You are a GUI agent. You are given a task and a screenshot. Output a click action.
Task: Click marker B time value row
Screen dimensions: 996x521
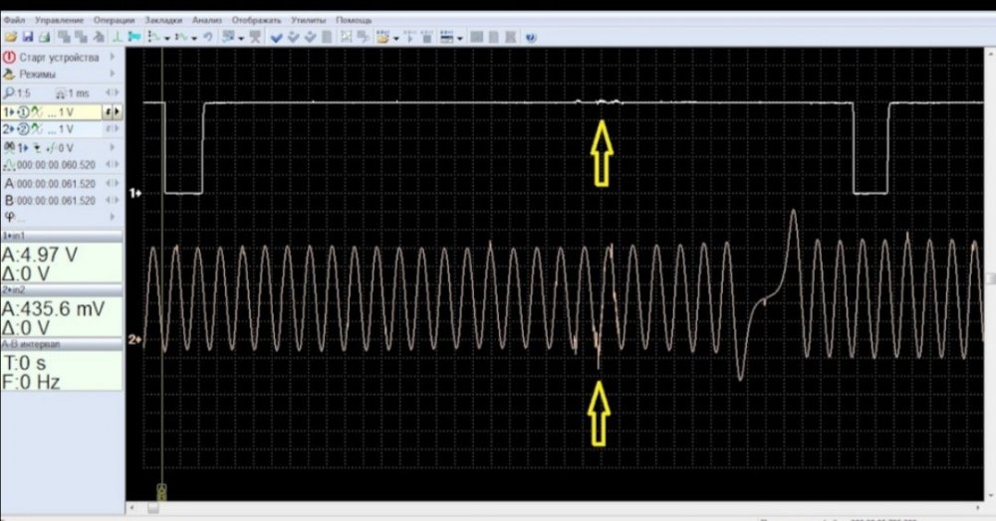[56, 200]
